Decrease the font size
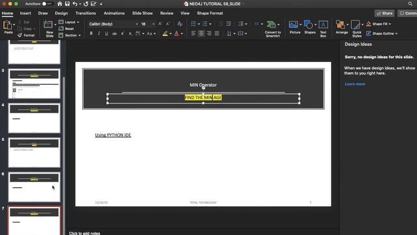 (x=168, y=24)
